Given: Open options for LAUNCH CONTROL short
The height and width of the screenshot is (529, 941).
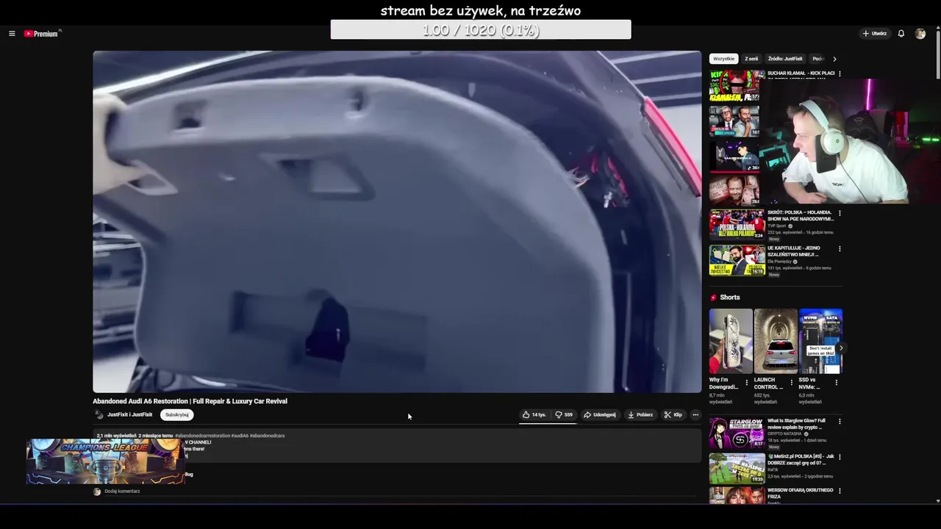Looking at the screenshot, I should (792, 383).
